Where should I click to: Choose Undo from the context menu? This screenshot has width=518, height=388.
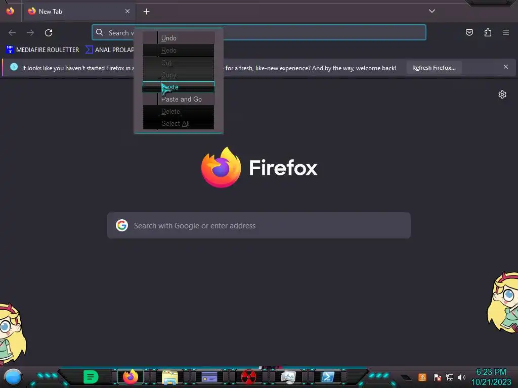[179, 38]
